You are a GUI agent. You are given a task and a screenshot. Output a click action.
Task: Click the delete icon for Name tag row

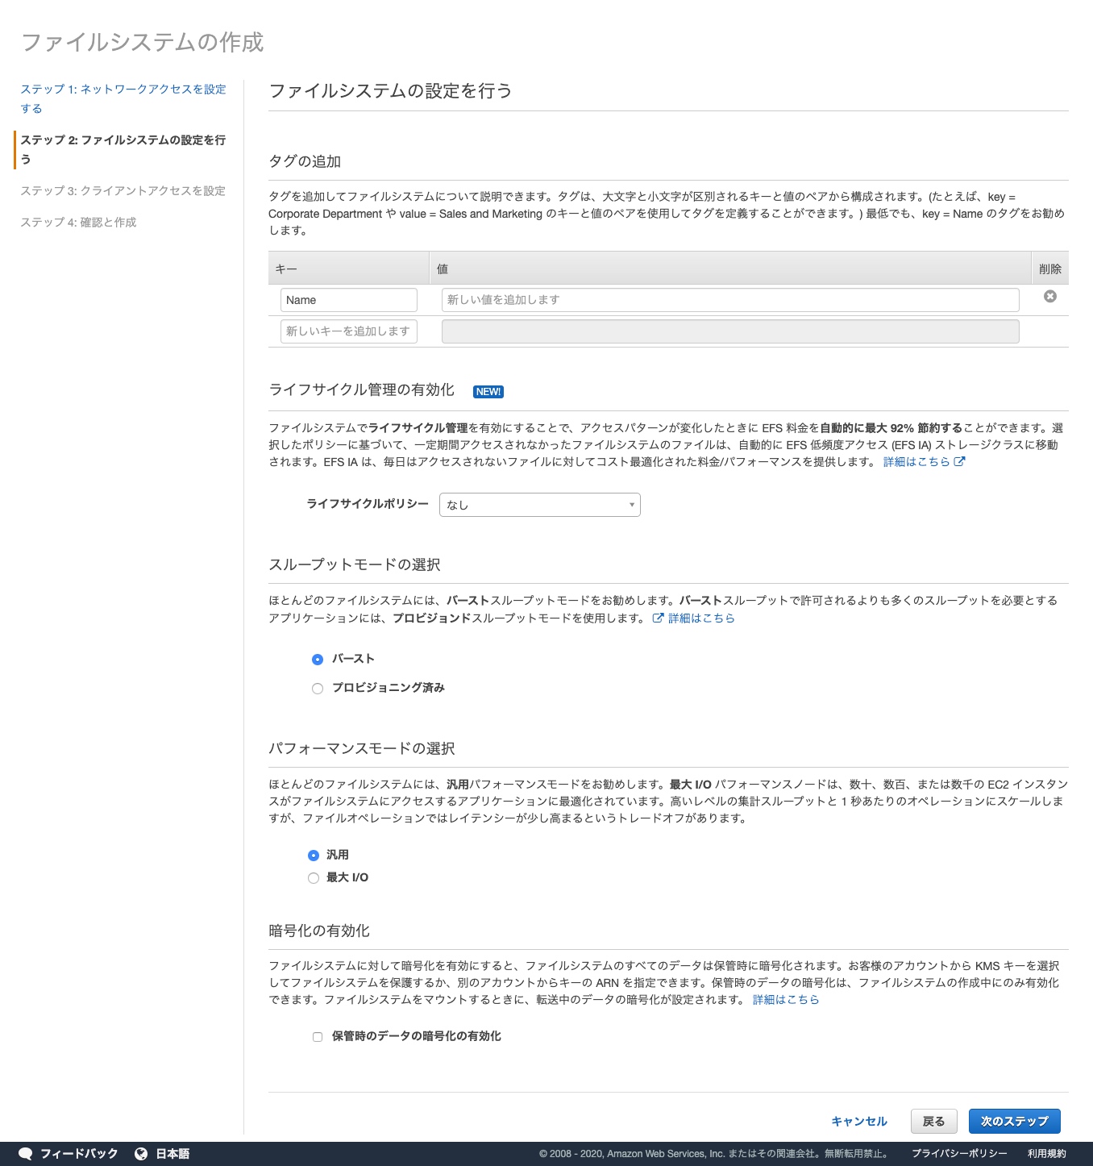pyautogui.click(x=1049, y=297)
